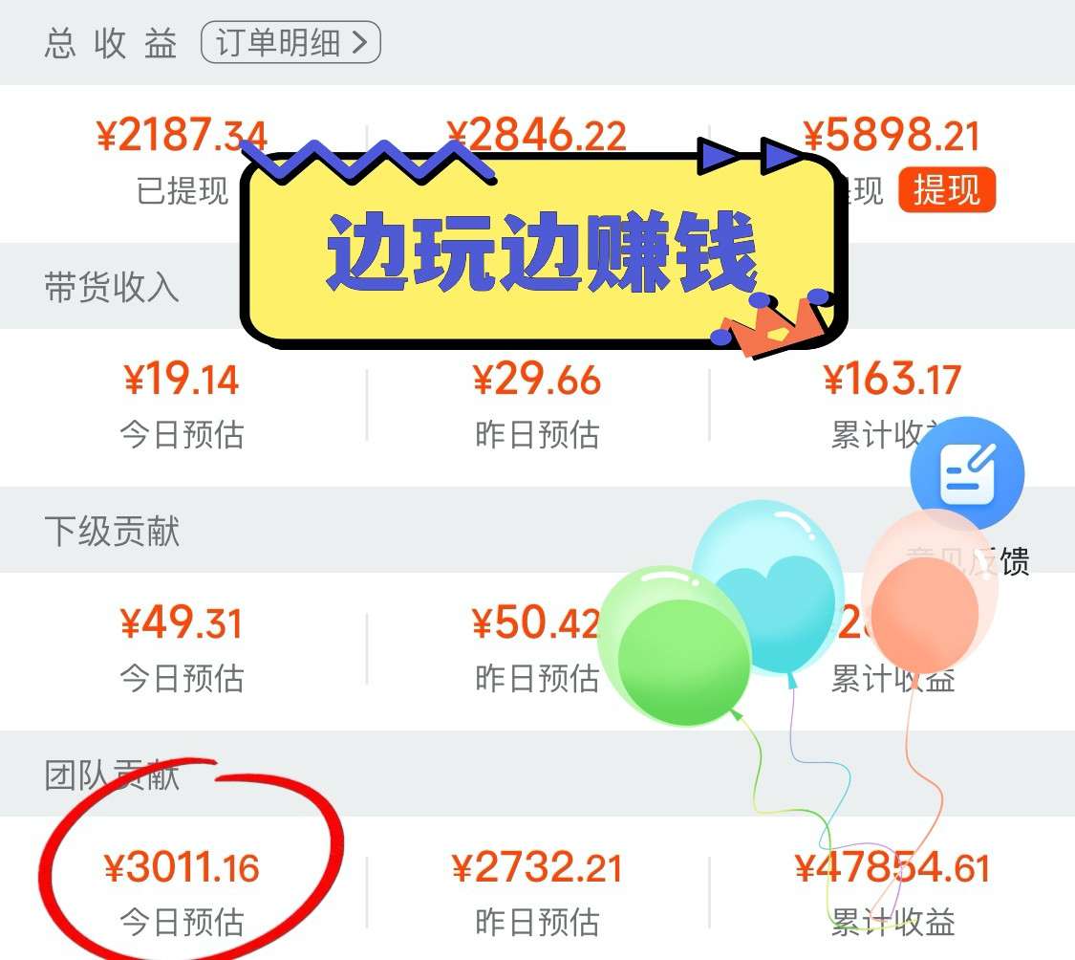Screen dimensions: 1075x960
Task: Open 下级贡献 yesterday's estimate ¥50.42
Action: click(x=537, y=622)
